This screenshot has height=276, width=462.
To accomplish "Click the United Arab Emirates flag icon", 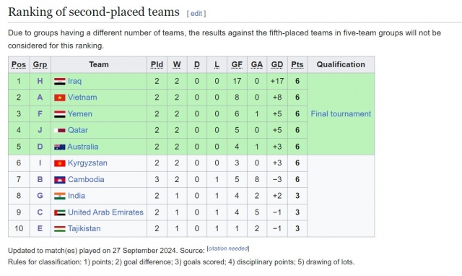I will [59, 212].
